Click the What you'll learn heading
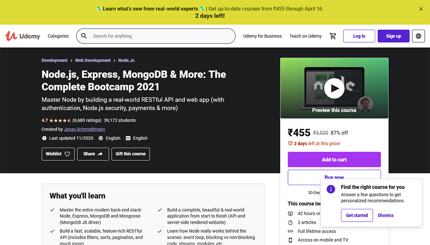This screenshot has width=430, height=245. coord(77,196)
